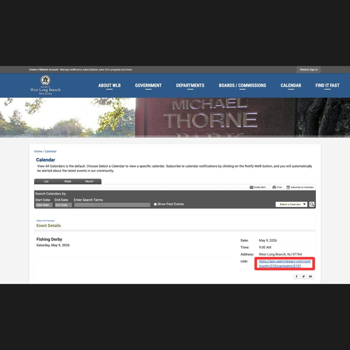Click the Fishing Derby event title
This screenshot has height=350, width=350.
click(x=49, y=239)
